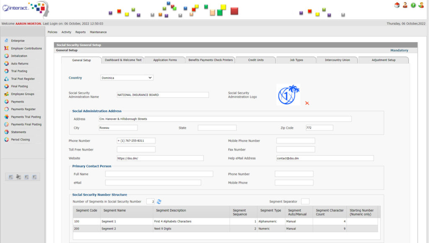Viewport: 429px width, 243px height.
Task: Select the 'Segment 1' name cell
Action: coord(127,222)
